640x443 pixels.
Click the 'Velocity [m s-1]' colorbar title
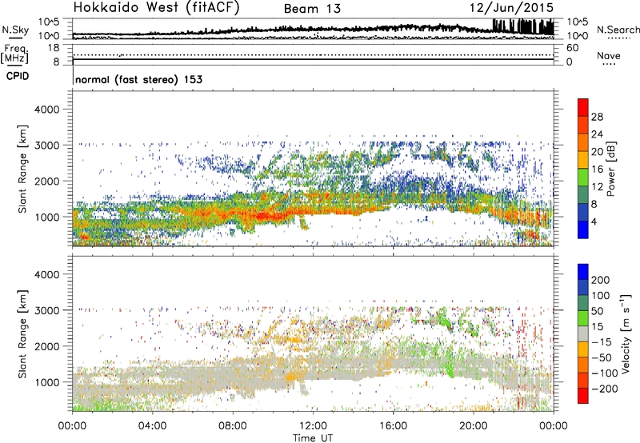click(x=625, y=334)
